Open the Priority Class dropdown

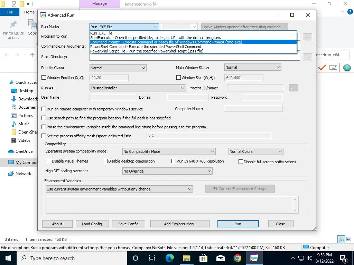coord(118,68)
